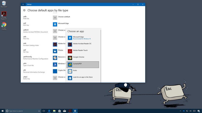Choose Adobe Acrobat Reader DC from app list
The image size is (202, 113).
[83, 44]
